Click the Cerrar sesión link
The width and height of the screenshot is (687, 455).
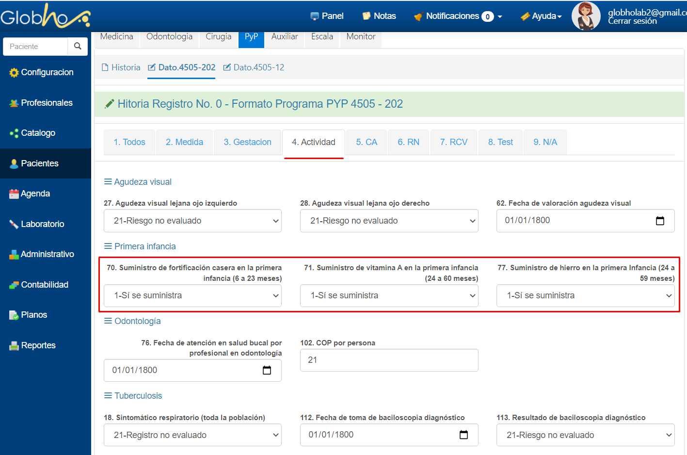(632, 21)
